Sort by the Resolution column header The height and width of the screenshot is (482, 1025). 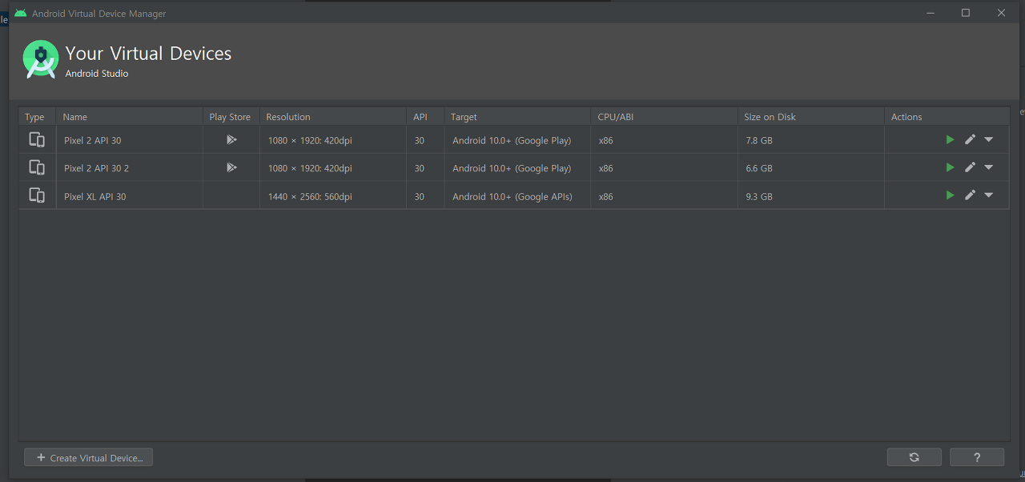pyautogui.click(x=333, y=117)
